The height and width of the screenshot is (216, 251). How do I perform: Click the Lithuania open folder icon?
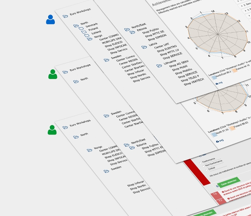tap(159, 65)
